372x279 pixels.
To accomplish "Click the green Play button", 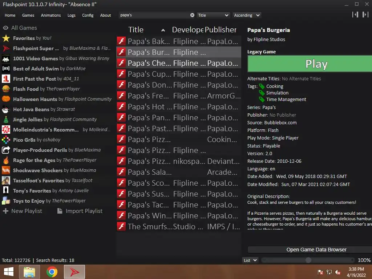I will coord(310,64).
